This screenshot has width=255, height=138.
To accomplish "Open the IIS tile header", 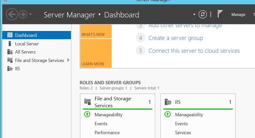I will [178, 102].
